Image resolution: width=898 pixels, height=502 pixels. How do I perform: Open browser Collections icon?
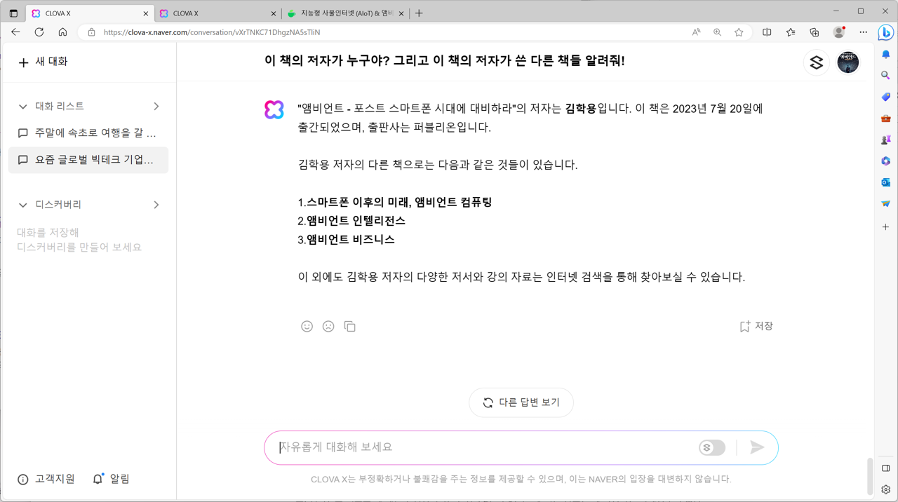pos(814,32)
